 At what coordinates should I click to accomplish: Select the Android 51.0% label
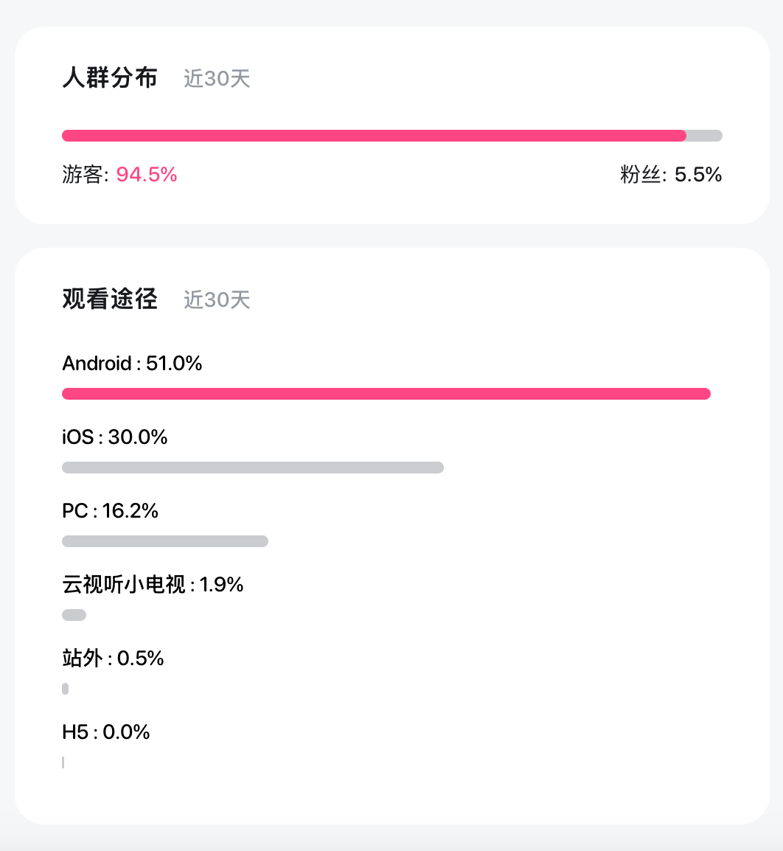pyautogui.click(x=132, y=364)
